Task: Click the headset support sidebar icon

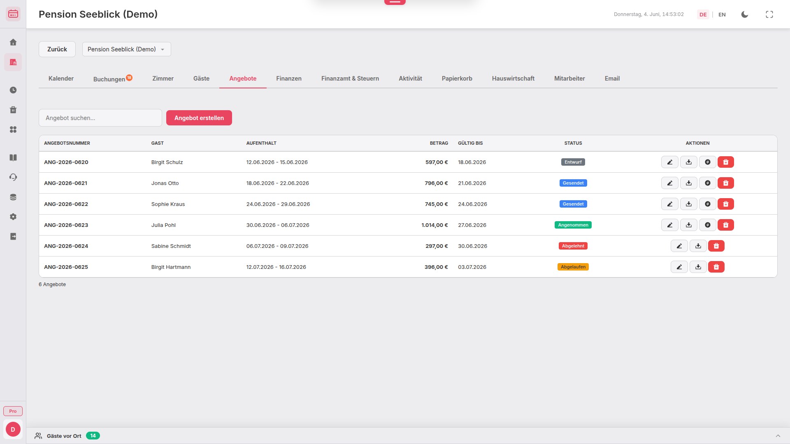Action: point(13,177)
